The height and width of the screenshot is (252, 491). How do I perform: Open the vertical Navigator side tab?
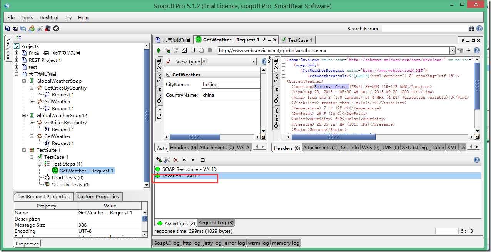pyautogui.click(x=8, y=49)
